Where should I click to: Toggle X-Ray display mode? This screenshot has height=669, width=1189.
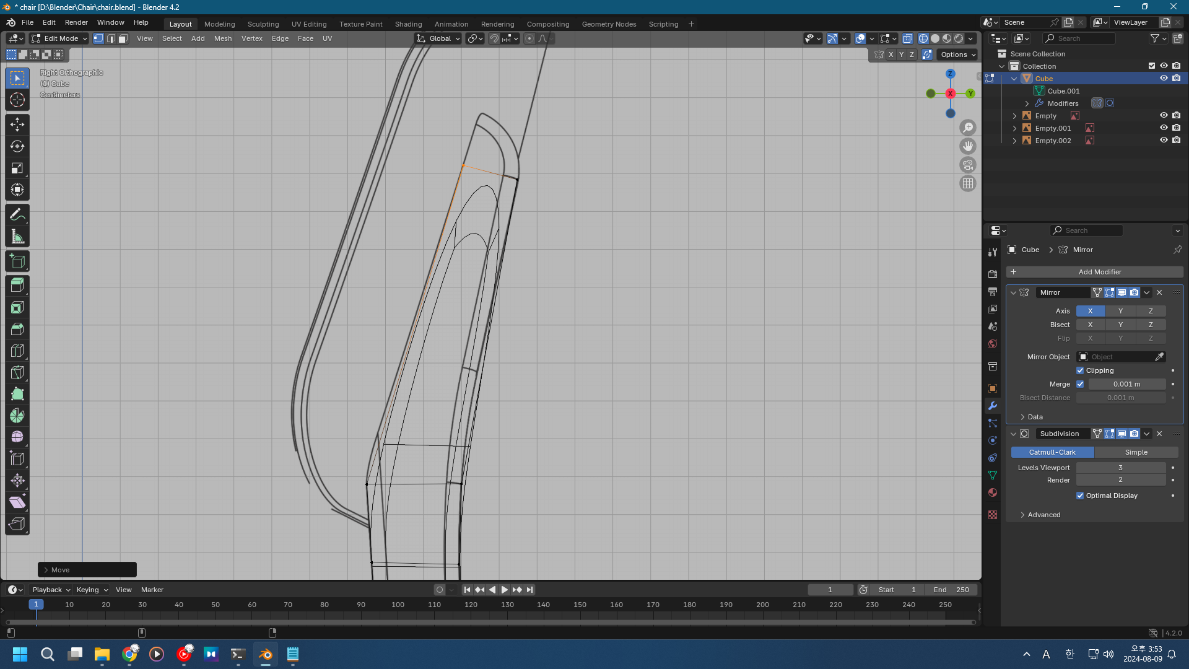point(907,38)
